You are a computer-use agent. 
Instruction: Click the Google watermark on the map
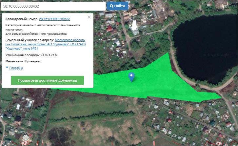pyautogui.click(x=216, y=55)
